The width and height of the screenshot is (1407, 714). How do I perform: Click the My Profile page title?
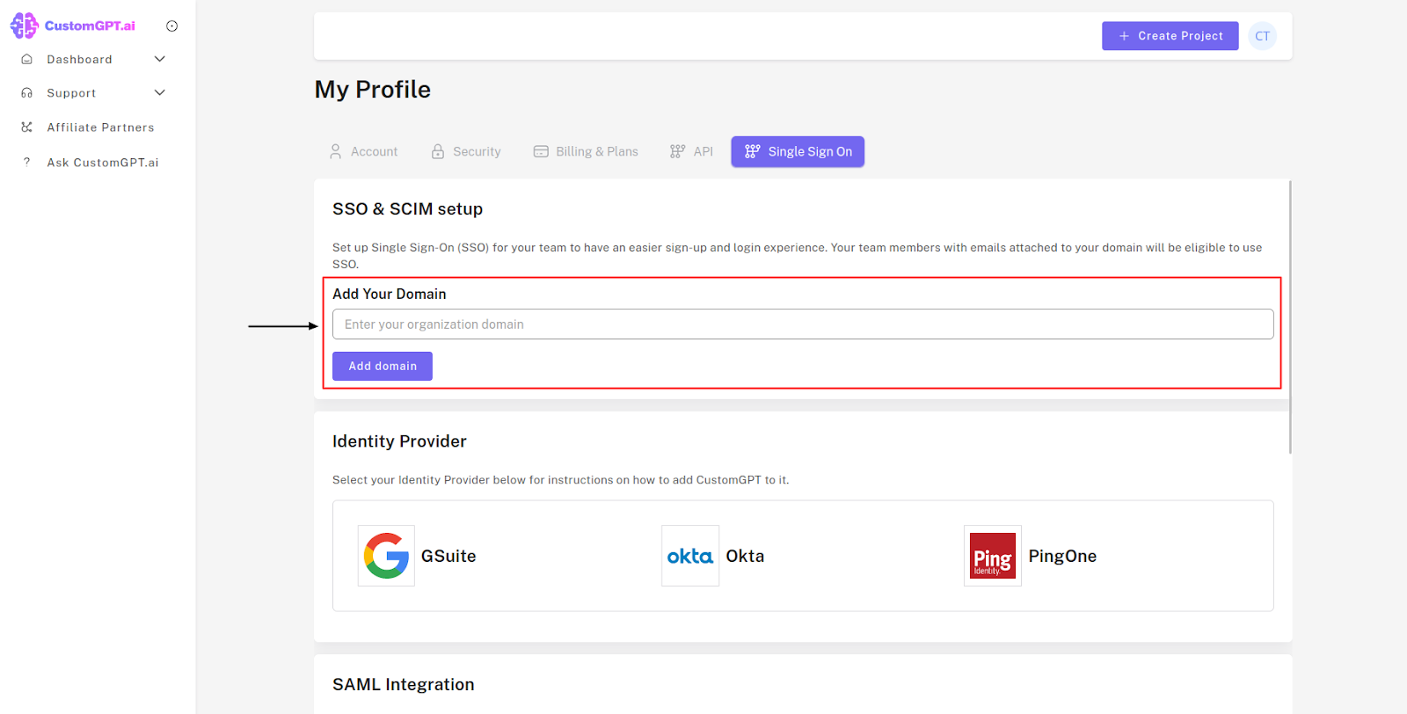(373, 90)
